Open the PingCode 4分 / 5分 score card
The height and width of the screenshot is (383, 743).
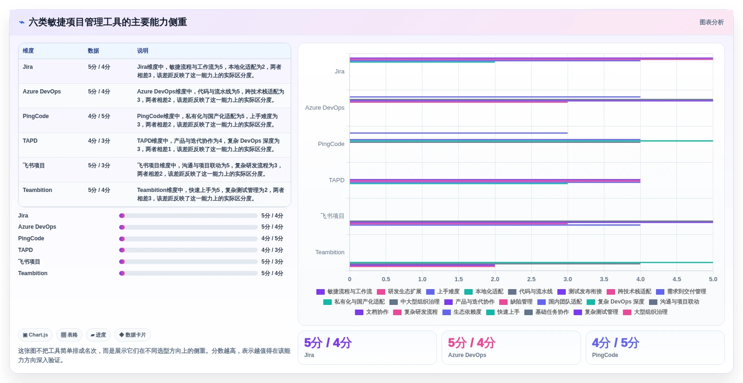pos(655,348)
